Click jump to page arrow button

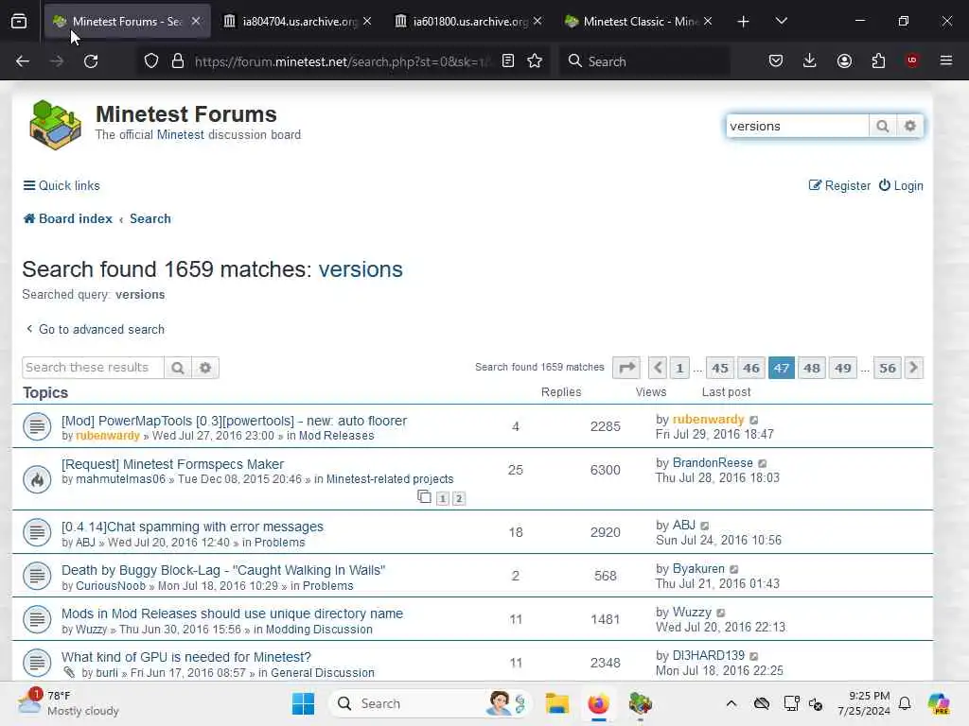pos(626,368)
